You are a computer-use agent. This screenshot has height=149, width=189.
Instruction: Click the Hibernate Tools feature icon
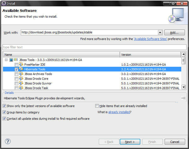pyautogui.click(x=21, y=69)
